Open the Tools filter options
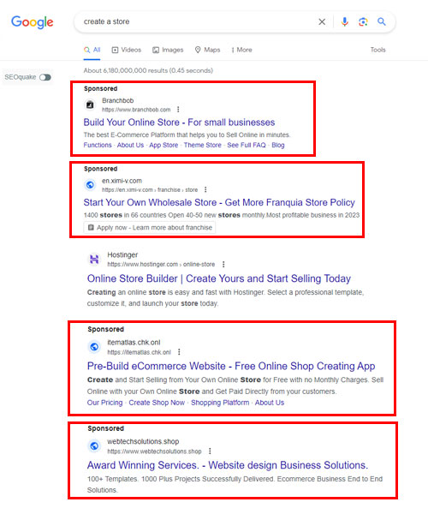Screen dimensions: 428x514 (377, 50)
